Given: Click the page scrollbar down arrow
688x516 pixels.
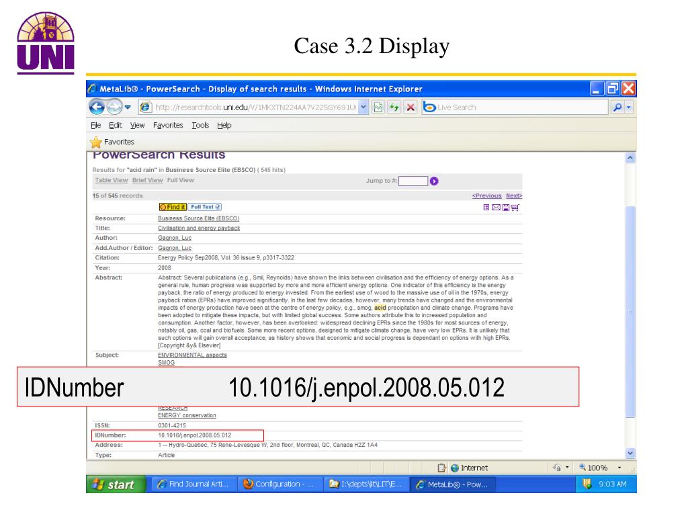Looking at the screenshot, I should click(x=630, y=454).
